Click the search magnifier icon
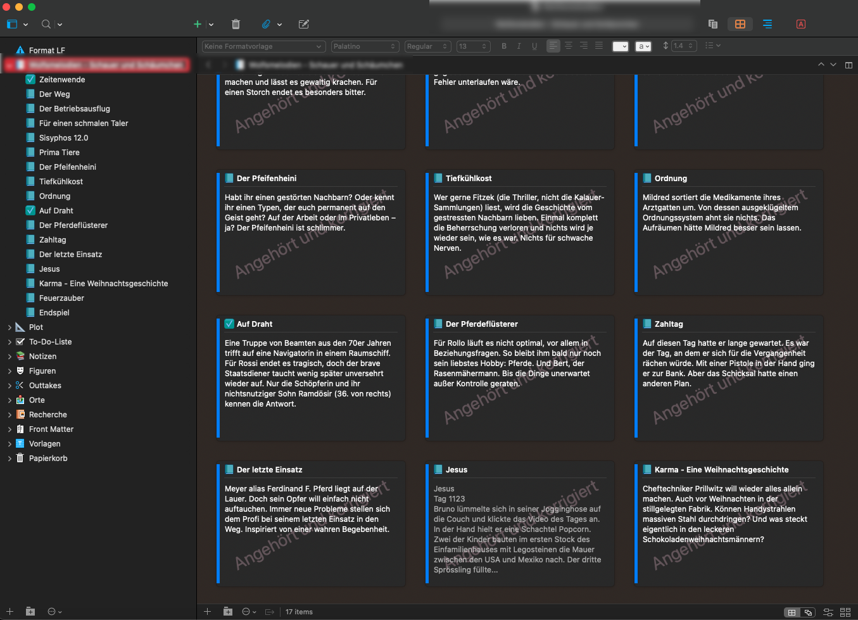 46,24
